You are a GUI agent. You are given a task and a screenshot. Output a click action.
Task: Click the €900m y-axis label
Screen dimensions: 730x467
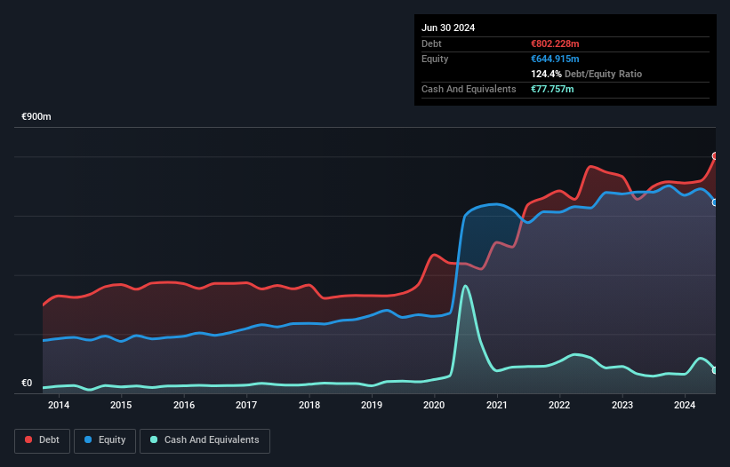(36, 116)
